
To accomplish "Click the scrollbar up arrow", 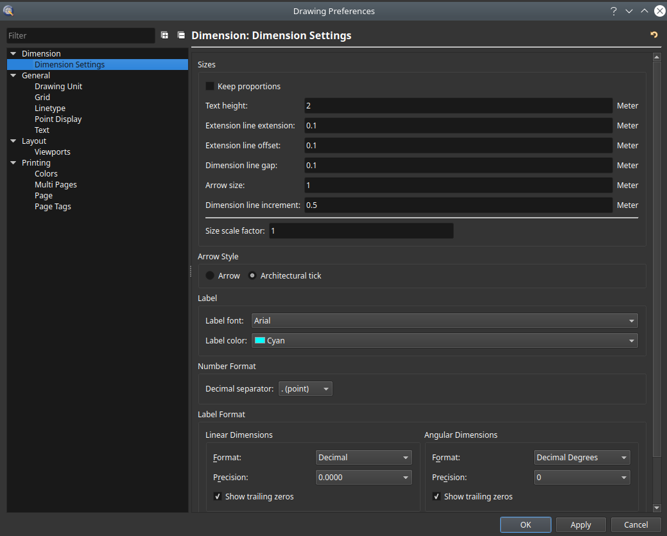I will (657, 56).
